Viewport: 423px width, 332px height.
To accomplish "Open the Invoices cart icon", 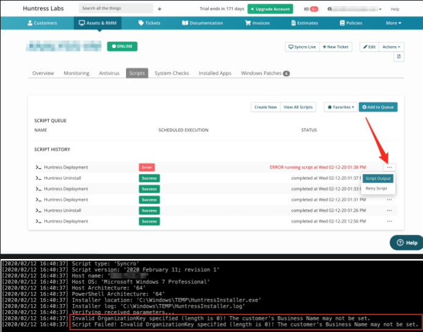I will [x=248, y=23].
